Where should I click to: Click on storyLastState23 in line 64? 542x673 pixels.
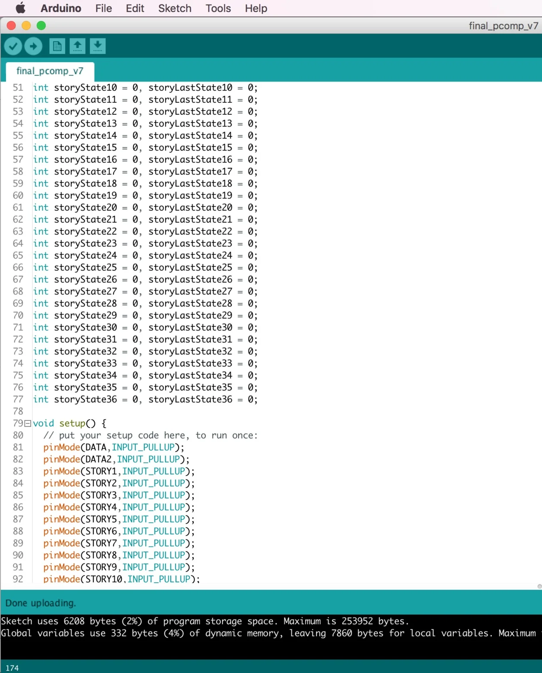[190, 243]
